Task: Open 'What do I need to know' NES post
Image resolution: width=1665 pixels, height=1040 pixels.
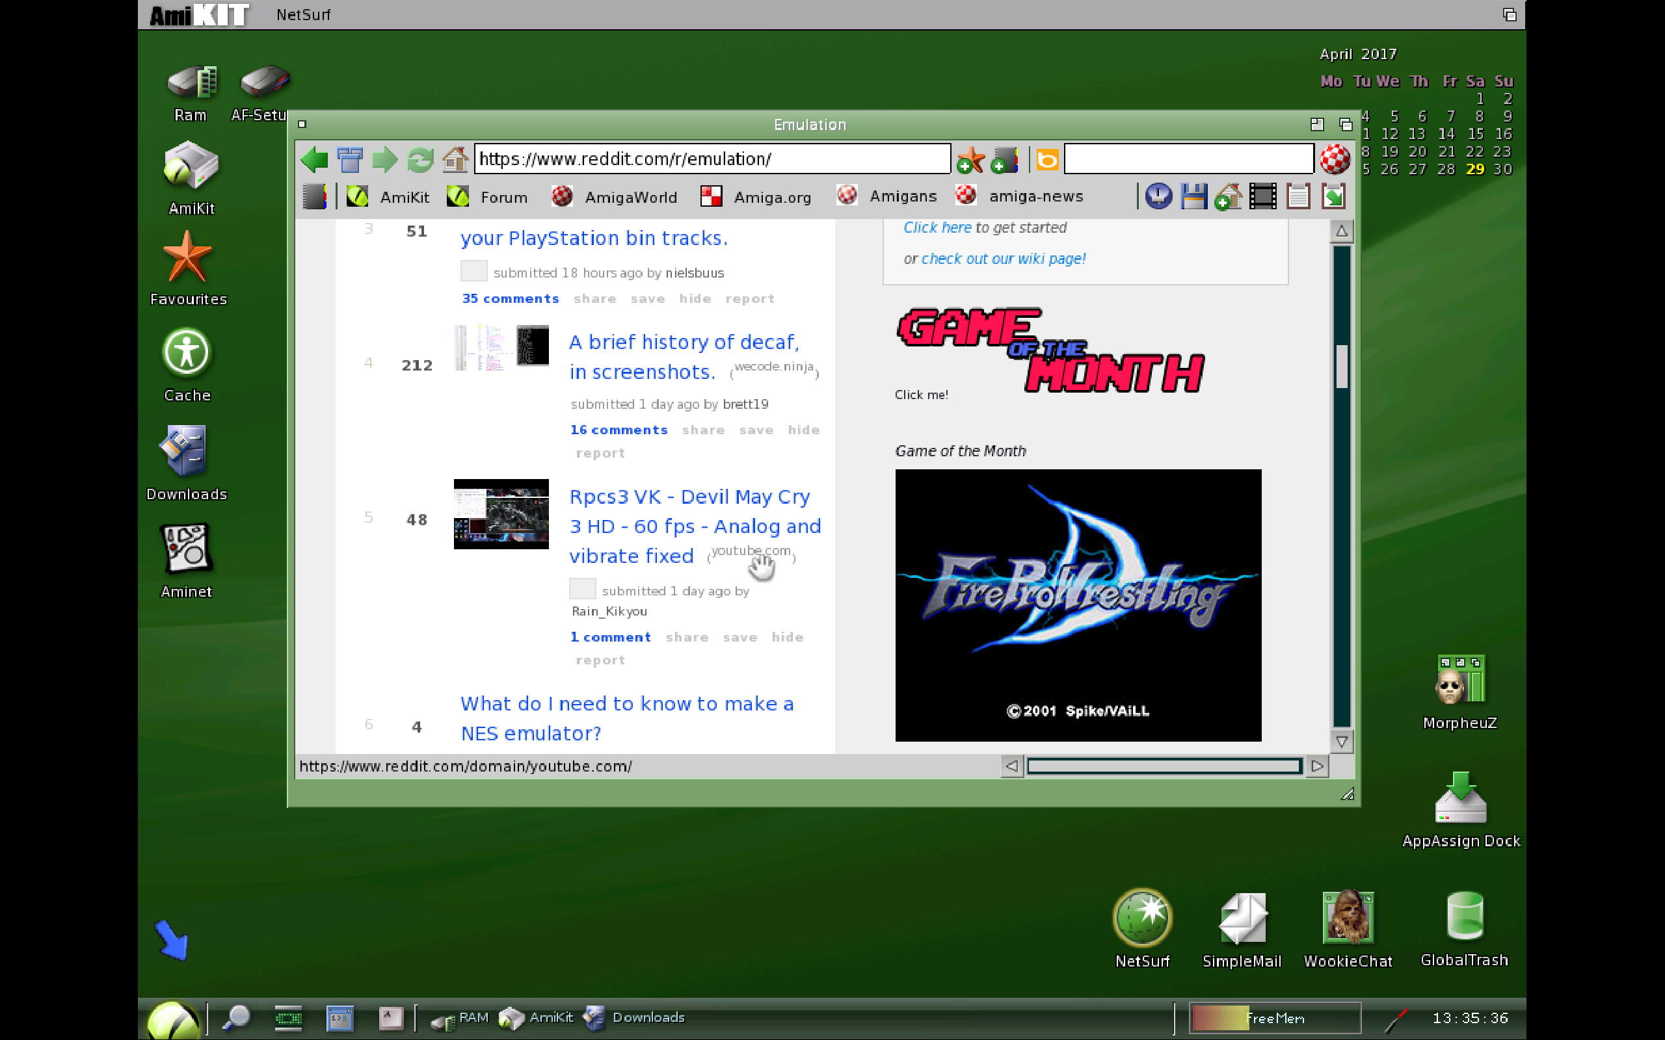Action: (627, 718)
